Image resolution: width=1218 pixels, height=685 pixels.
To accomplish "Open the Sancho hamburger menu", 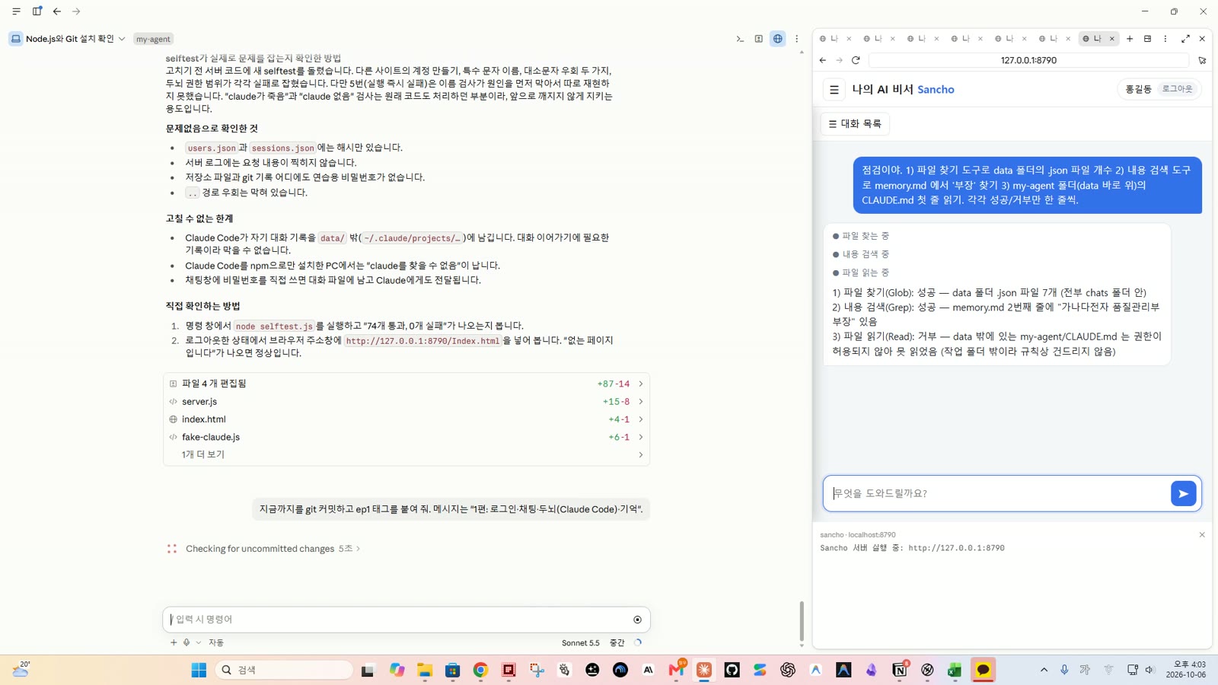I will coord(834,90).
